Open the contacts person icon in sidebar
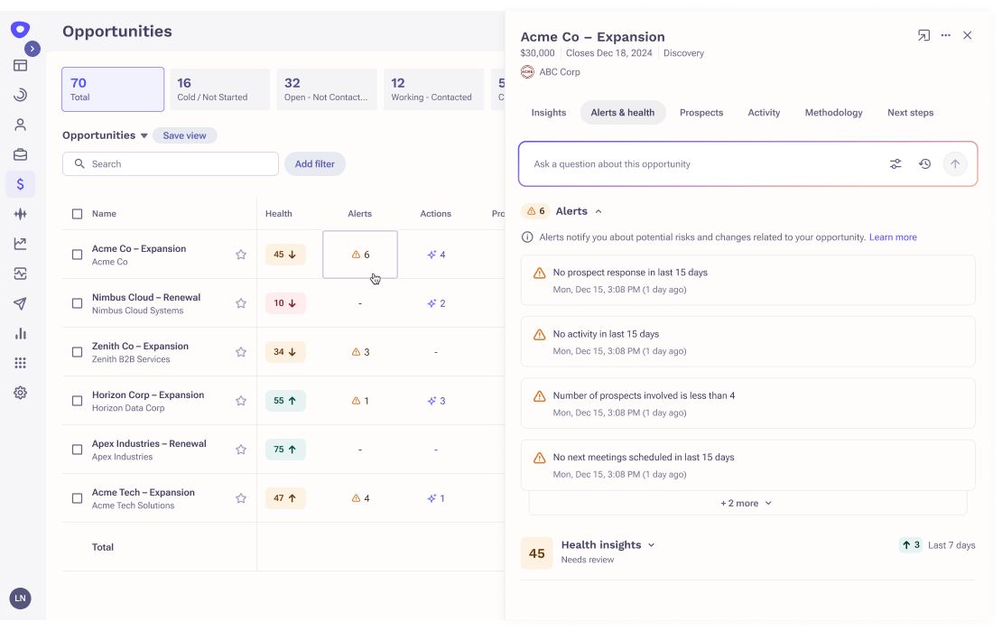The image size is (1002, 631). [x=20, y=124]
